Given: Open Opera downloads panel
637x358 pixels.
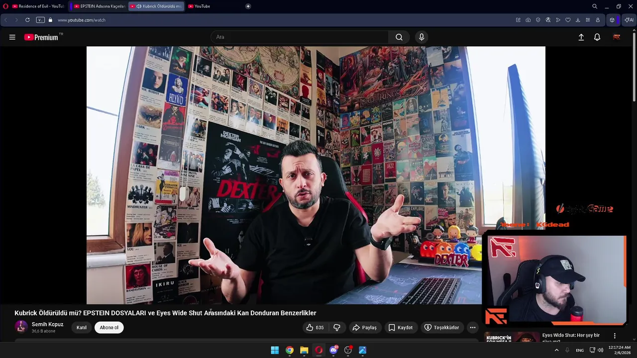Looking at the screenshot, I should click(578, 20).
